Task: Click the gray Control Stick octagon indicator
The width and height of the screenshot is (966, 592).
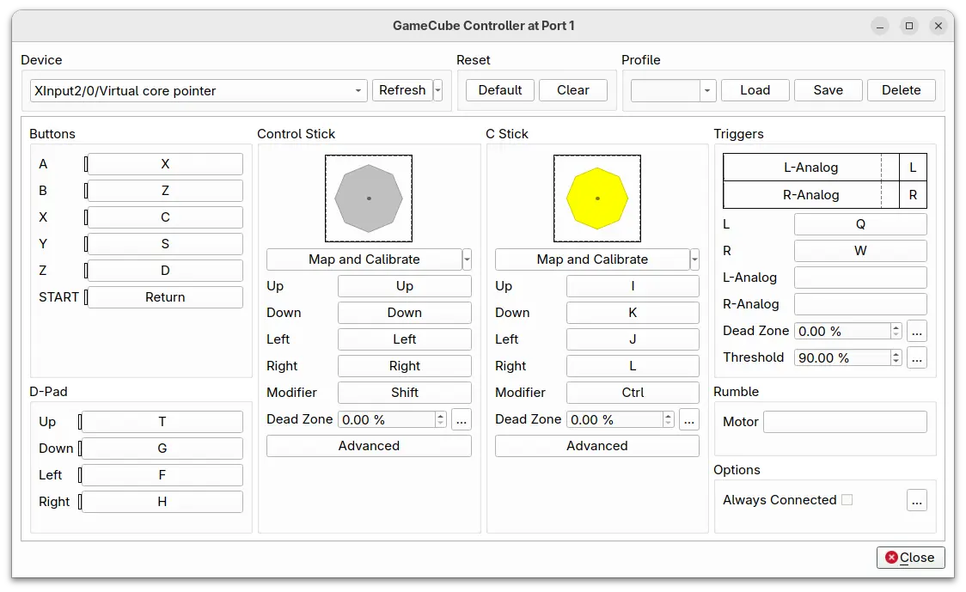Action: [x=369, y=198]
